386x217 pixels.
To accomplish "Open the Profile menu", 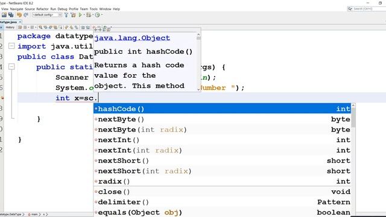I will (74, 9).
